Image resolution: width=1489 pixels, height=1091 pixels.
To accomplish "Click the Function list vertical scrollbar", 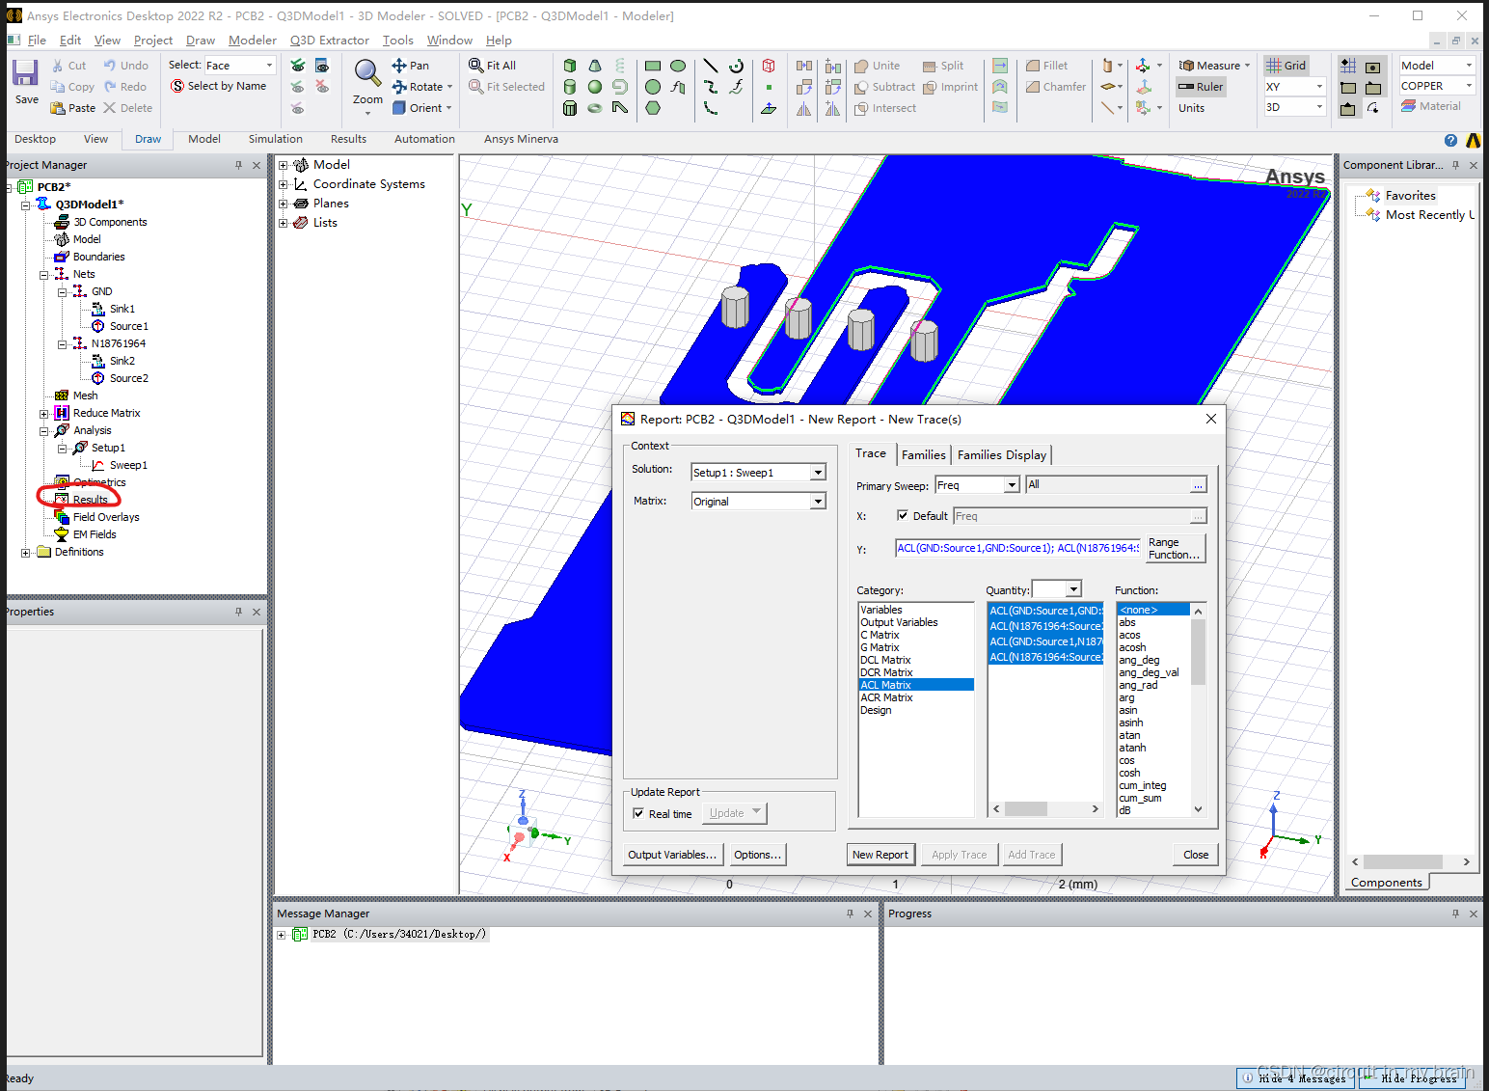I will [1198, 710].
